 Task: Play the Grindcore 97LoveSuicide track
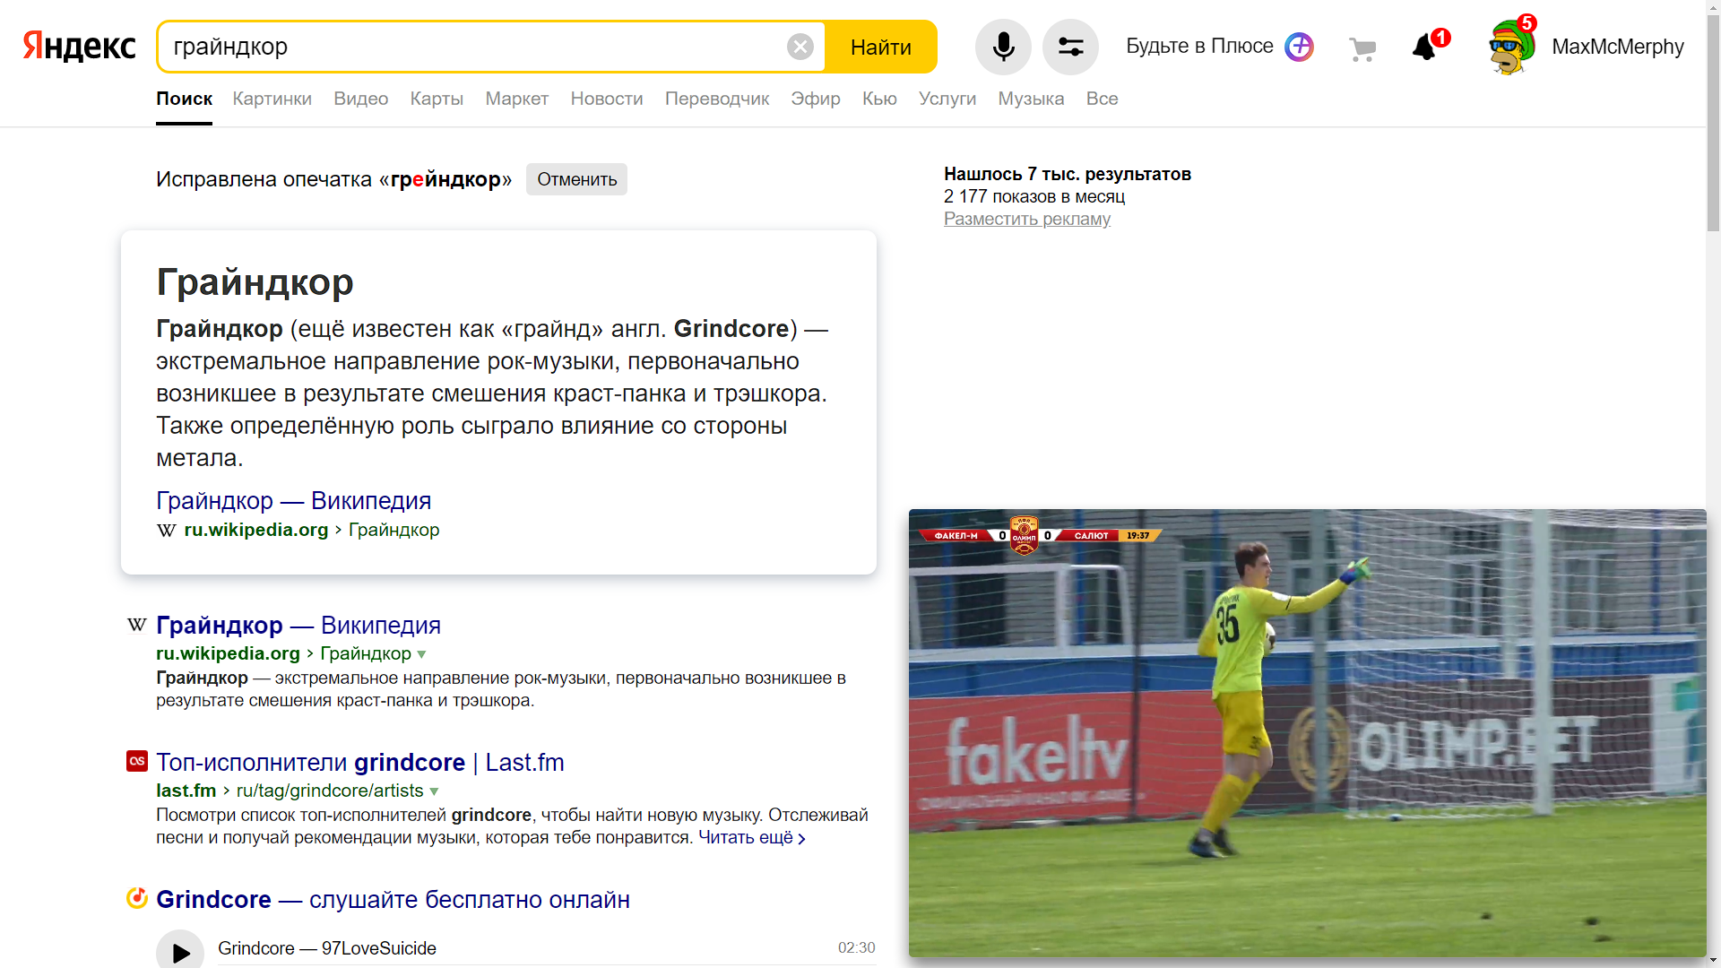(x=180, y=952)
